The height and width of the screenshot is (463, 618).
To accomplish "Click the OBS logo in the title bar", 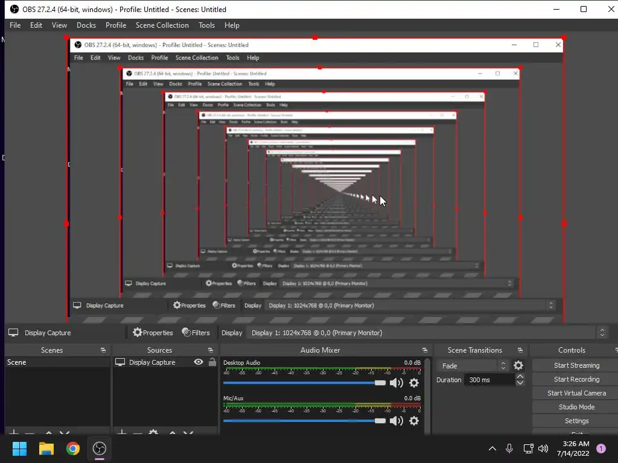I will tap(14, 9).
